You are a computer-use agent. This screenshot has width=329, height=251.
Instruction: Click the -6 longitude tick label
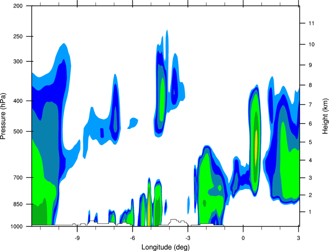click(132, 238)
